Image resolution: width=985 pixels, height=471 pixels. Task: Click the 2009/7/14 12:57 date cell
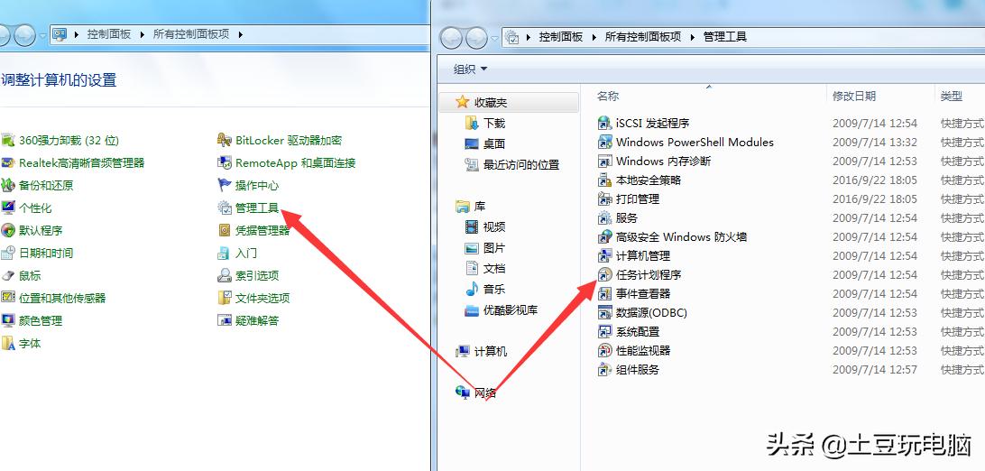(875, 369)
